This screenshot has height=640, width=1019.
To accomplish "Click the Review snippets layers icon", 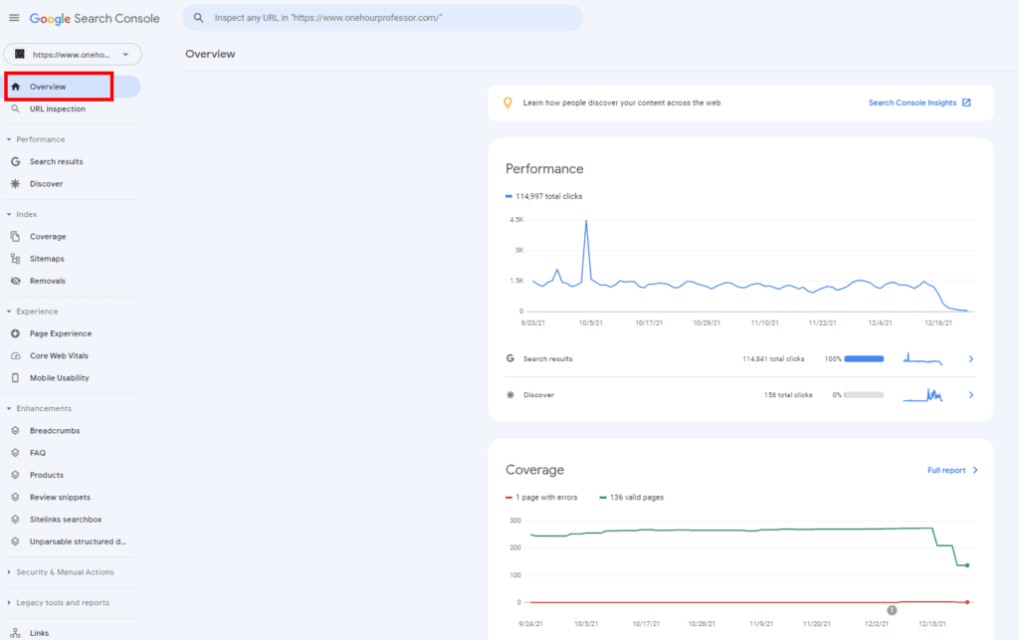I will tap(16, 497).
